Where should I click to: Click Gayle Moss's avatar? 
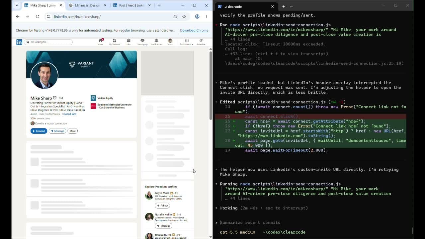pos(149,195)
